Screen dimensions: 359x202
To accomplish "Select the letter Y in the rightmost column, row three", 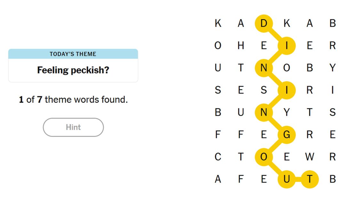I will (x=332, y=68).
